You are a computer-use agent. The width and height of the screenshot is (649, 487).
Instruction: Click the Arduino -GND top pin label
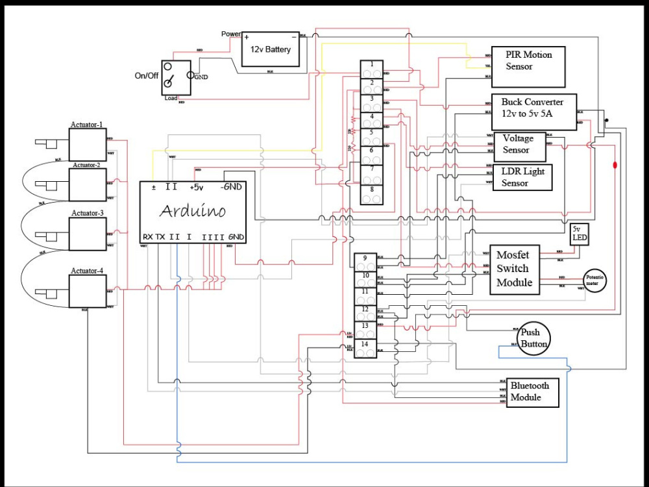pos(231,187)
